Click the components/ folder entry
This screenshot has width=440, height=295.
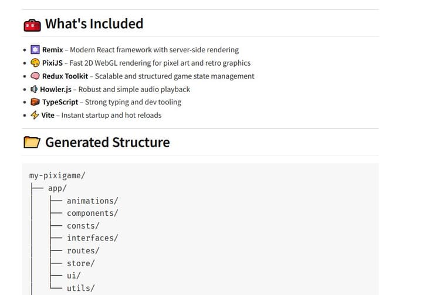(x=93, y=213)
